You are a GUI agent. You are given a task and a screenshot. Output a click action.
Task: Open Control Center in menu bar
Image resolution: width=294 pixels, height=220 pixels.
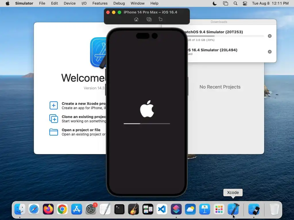point(245,3)
